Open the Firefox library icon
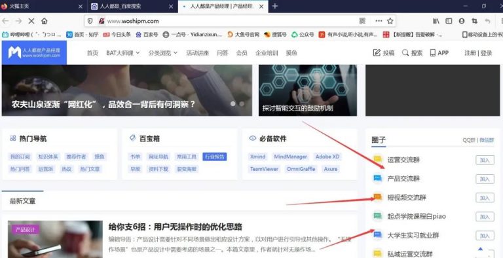Screen dimensions: 503x258 436,21
